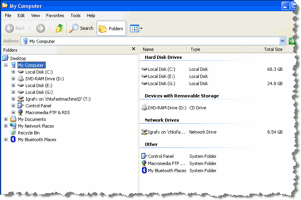Click the 8.54 GB size value
This screenshot has height=200, width=301.
275,132
